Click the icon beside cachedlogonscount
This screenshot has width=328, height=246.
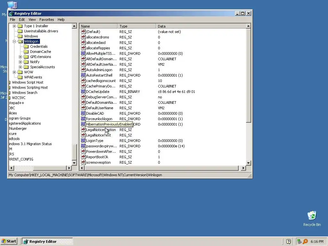(83, 80)
